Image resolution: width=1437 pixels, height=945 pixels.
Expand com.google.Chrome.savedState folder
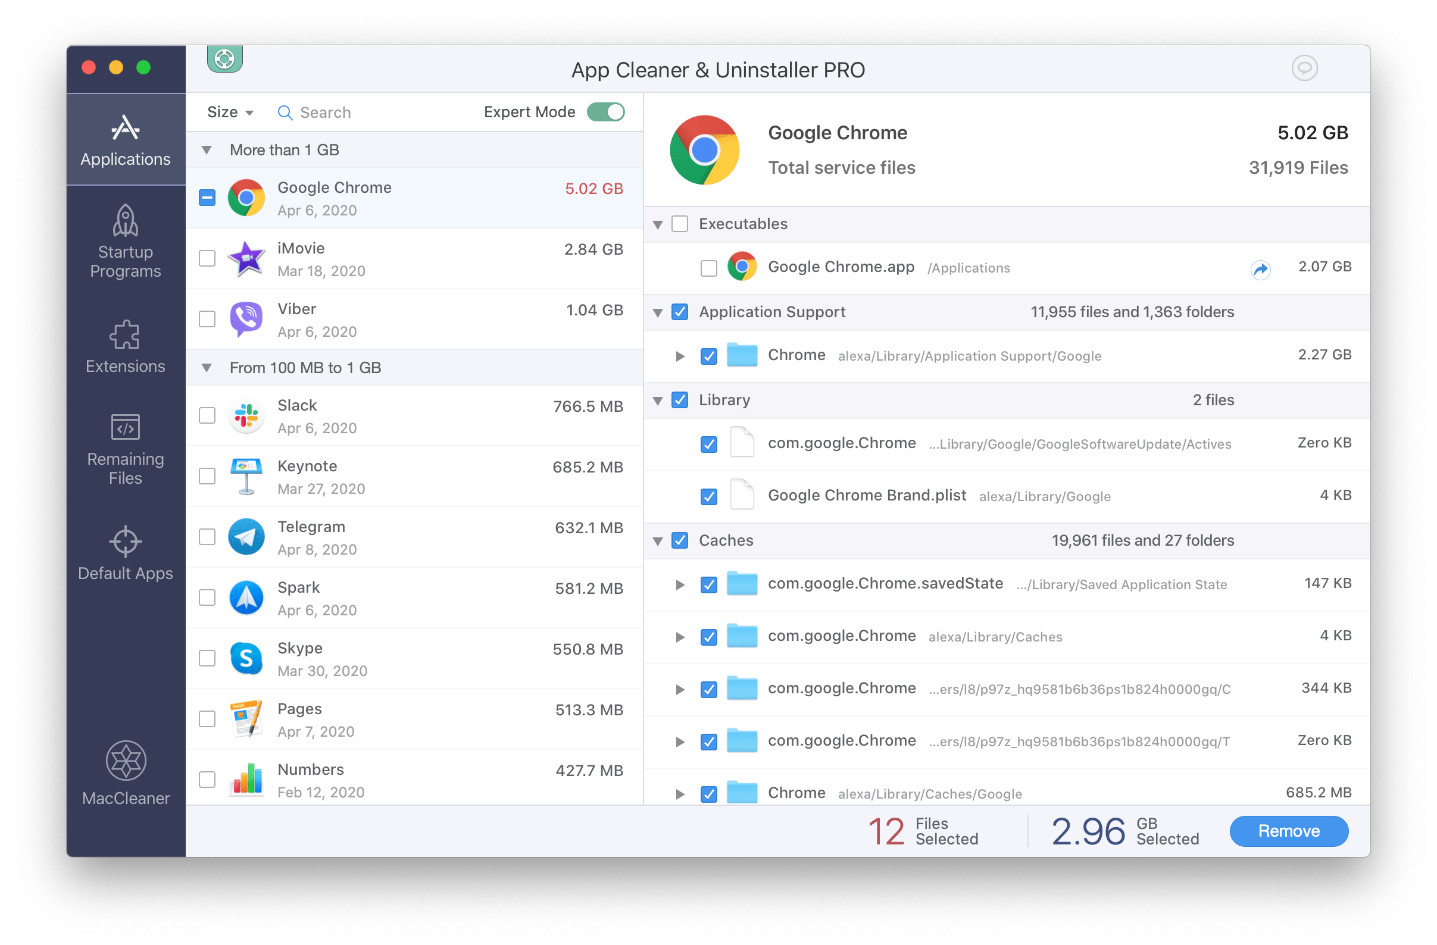click(677, 584)
